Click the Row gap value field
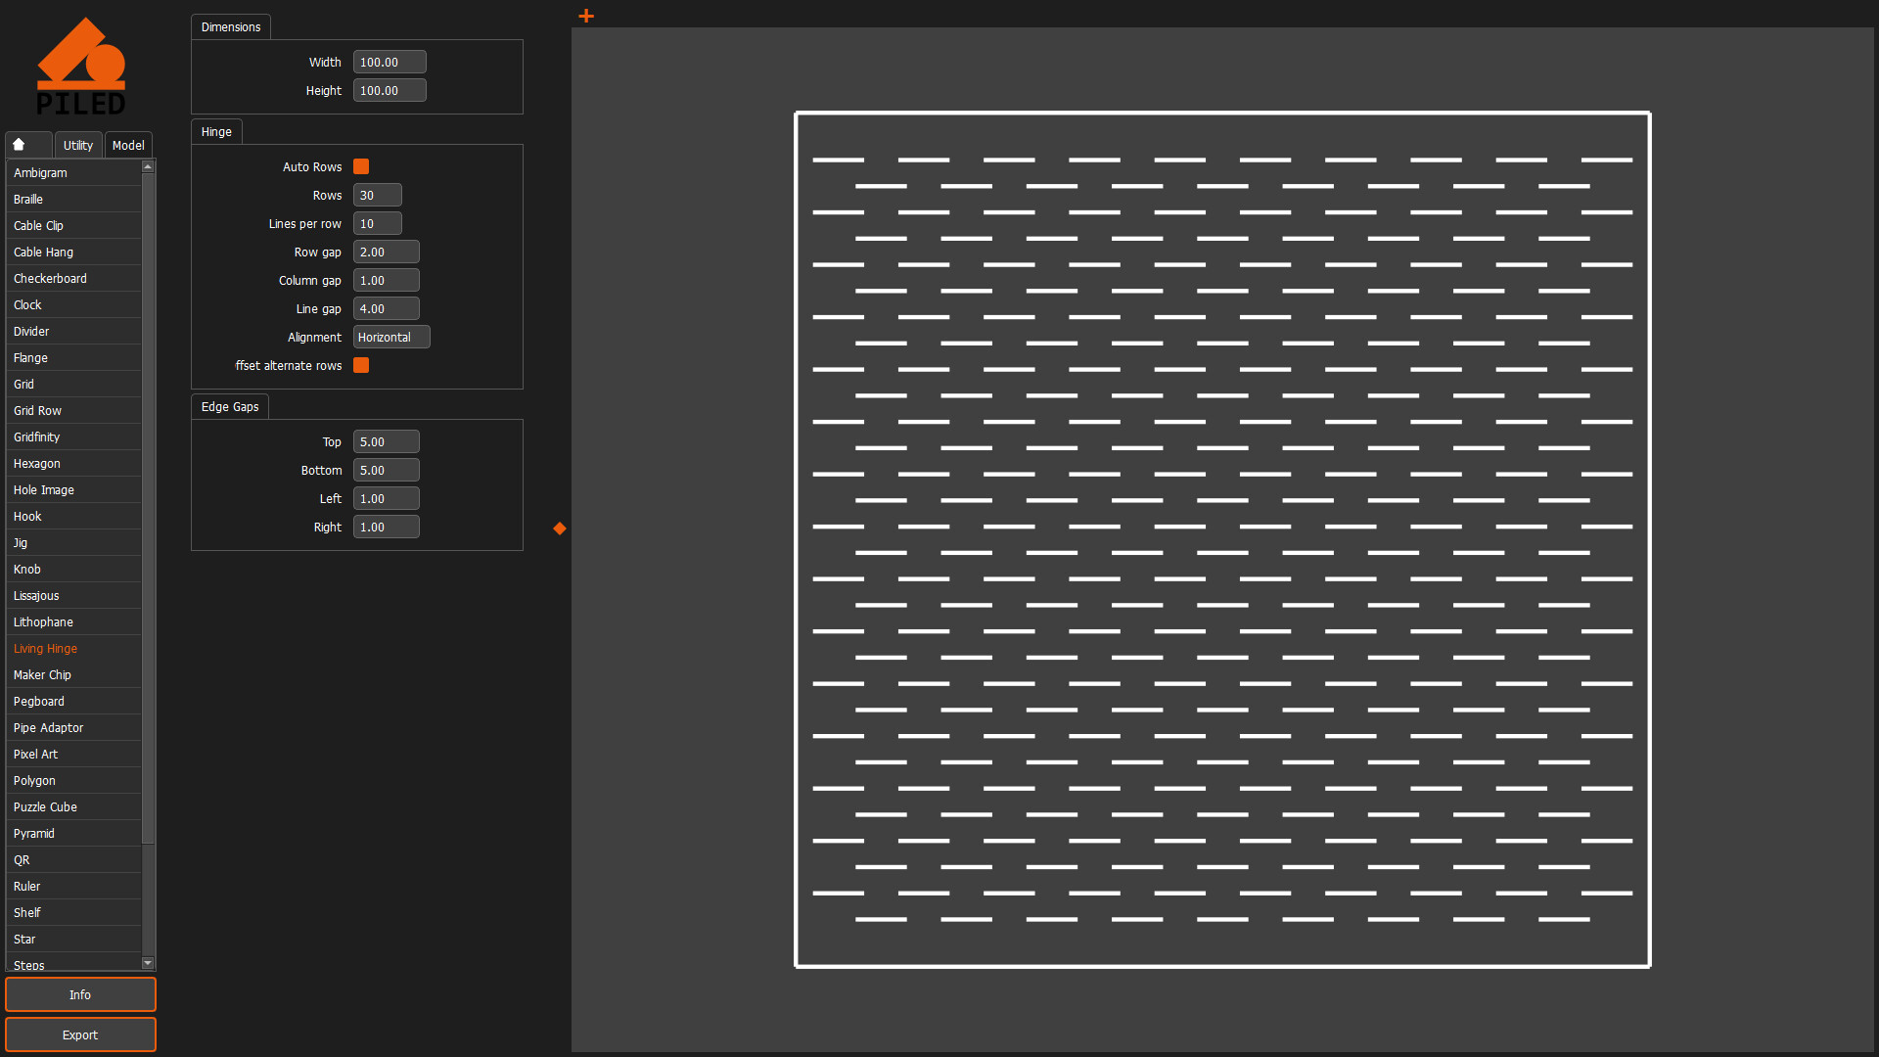Viewport: 1879px width, 1057px height. 386,252
